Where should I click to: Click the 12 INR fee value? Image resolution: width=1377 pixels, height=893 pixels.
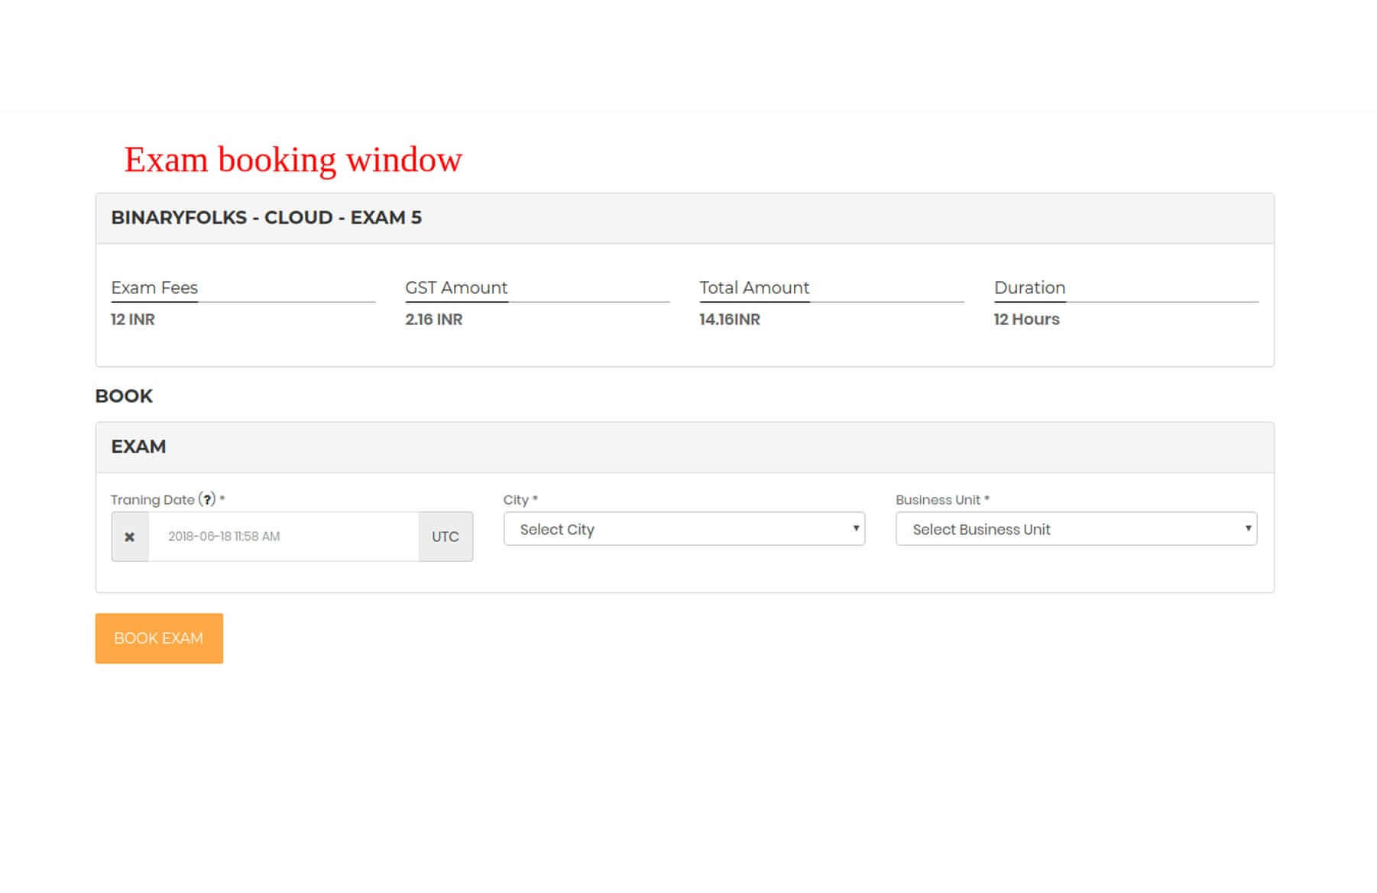[x=133, y=320]
